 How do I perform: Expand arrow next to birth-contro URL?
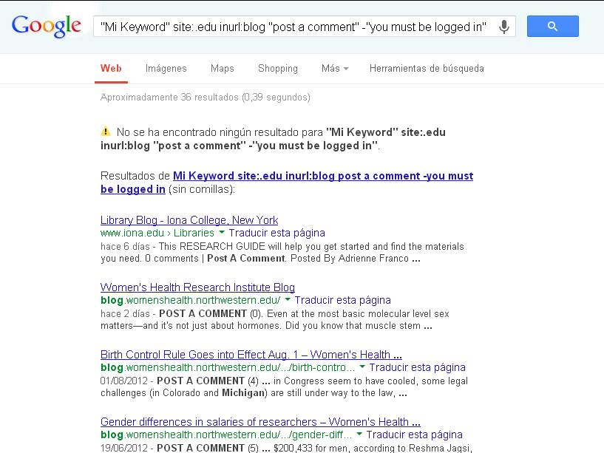pyautogui.click(x=362, y=367)
